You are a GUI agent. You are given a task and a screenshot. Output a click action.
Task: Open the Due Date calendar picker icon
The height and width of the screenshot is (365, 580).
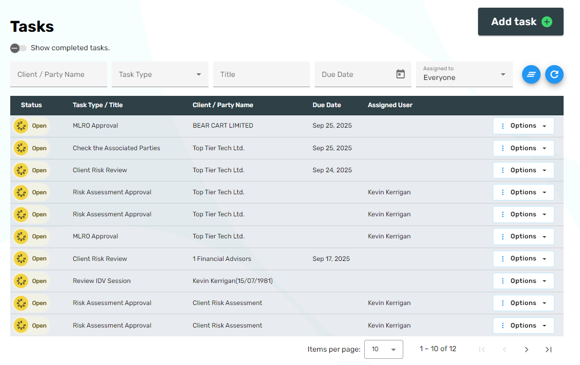401,74
